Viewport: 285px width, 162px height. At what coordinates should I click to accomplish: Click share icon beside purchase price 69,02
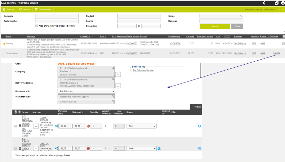click(x=57, y=126)
